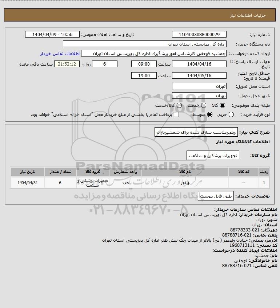Click the buyer organization name field

(145, 44)
